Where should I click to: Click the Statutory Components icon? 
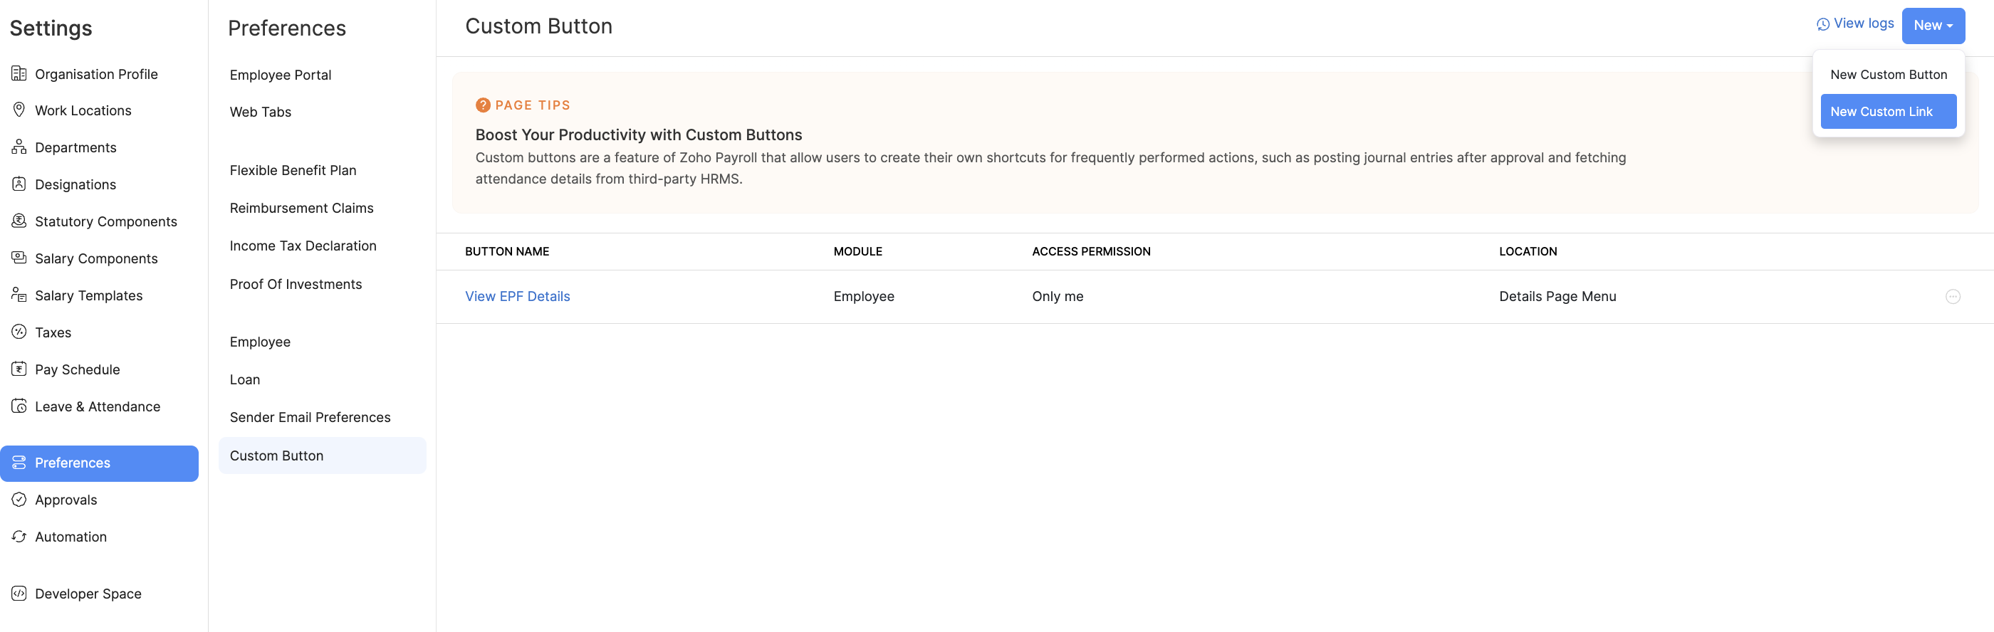19,221
